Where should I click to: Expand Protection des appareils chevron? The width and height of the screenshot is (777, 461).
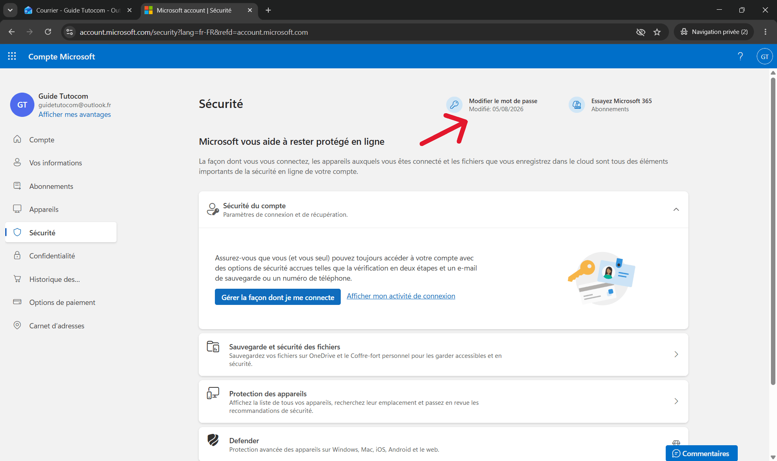[x=676, y=401]
